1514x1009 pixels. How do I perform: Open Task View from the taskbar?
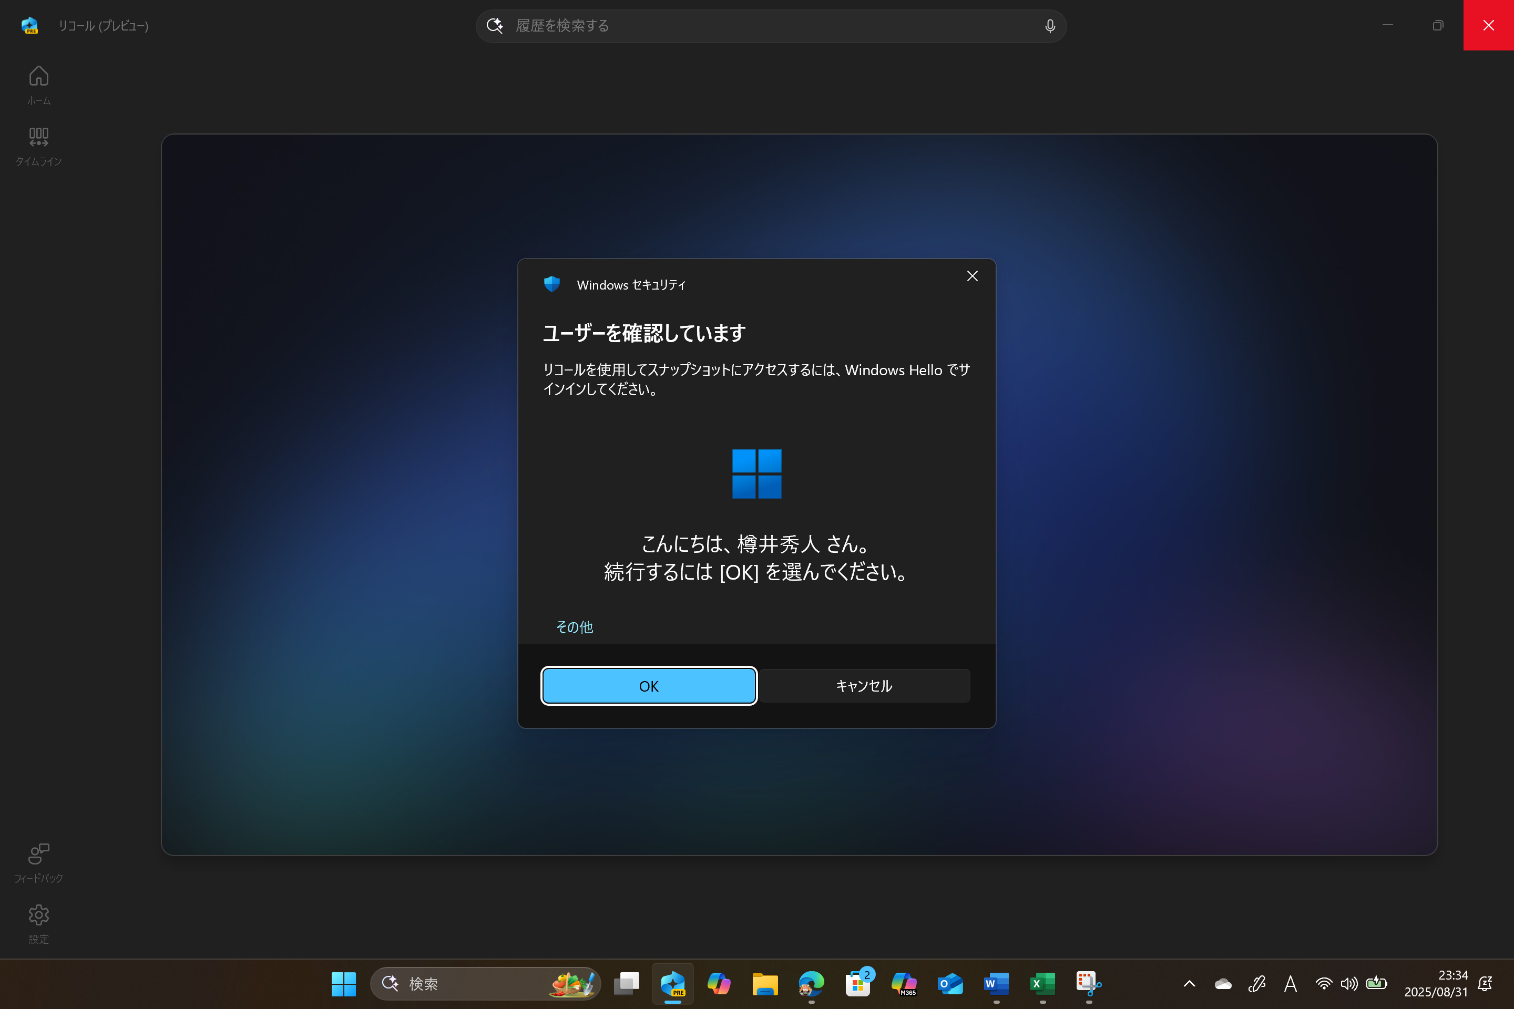pyautogui.click(x=627, y=984)
